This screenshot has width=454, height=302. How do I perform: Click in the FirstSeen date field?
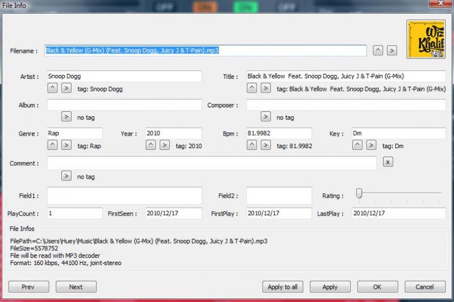(174, 213)
